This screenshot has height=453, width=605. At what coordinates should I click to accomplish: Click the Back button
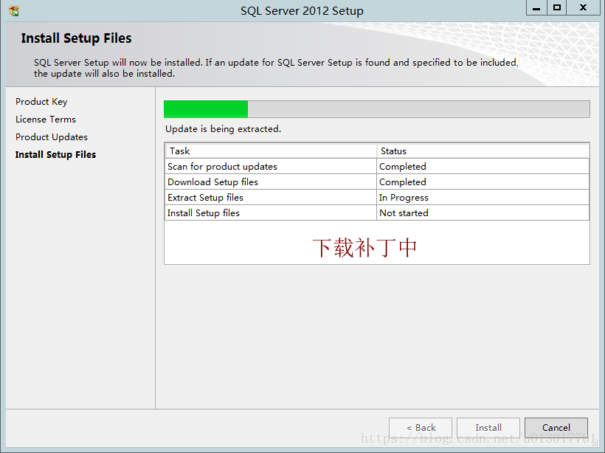[421, 427]
